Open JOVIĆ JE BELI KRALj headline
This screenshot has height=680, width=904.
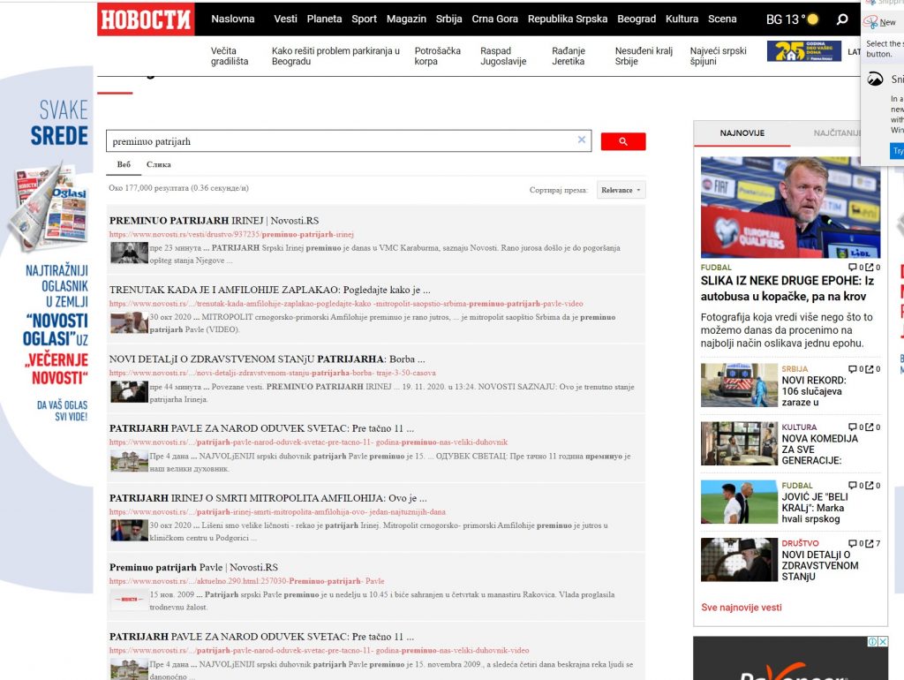click(815, 508)
